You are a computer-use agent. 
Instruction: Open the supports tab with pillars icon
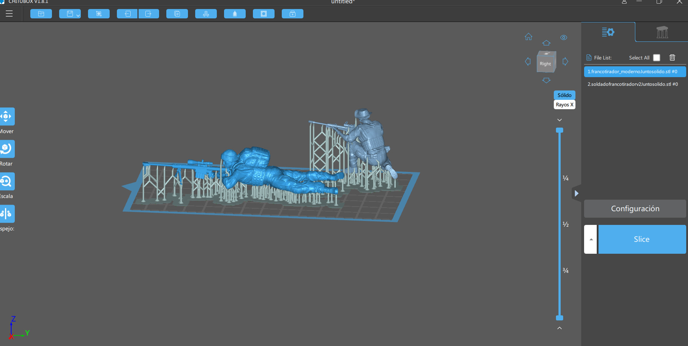tap(662, 32)
